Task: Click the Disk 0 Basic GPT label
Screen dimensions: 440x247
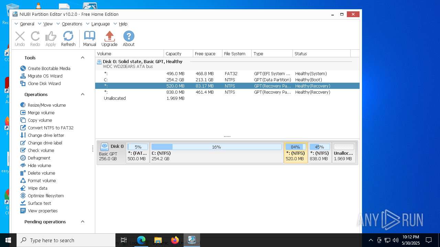Action: 111,153
